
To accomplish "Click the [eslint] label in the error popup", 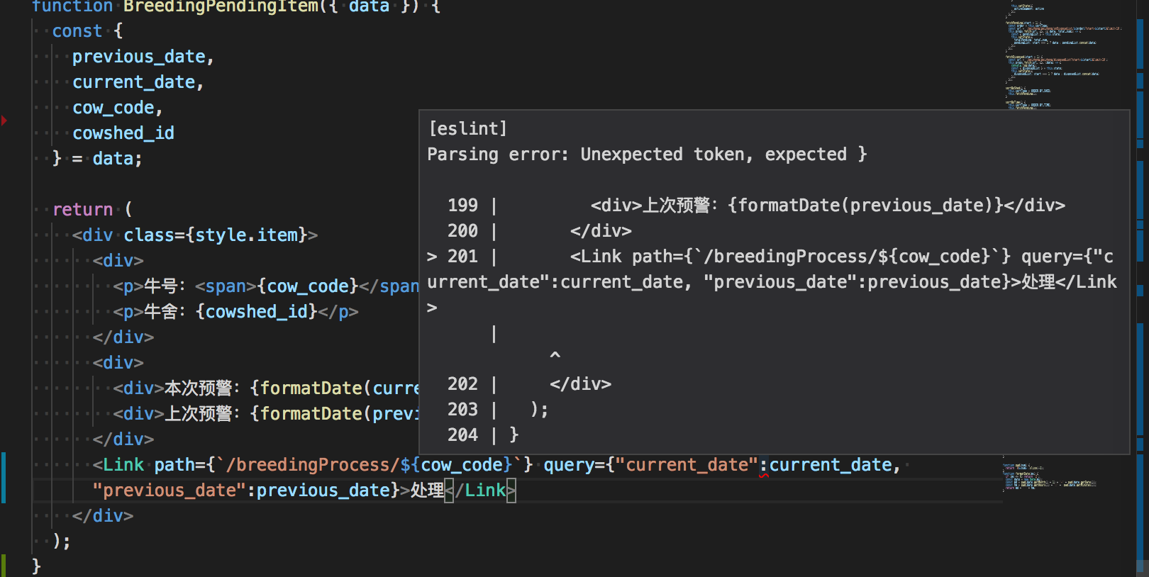I will [x=467, y=129].
